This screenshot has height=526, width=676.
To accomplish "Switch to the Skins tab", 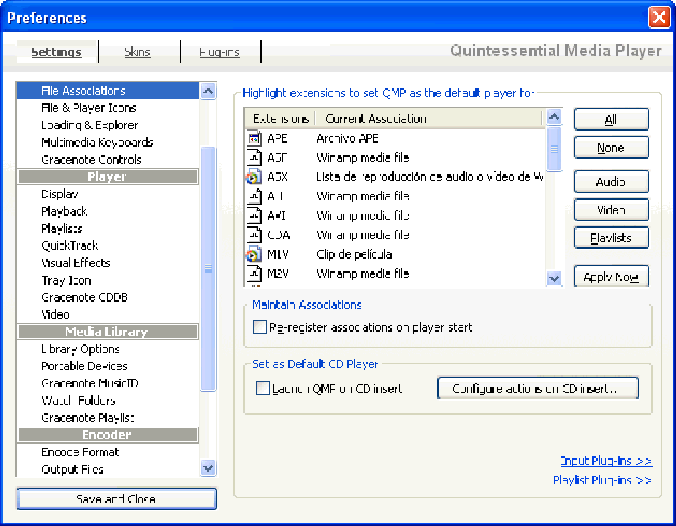I will coord(138,52).
